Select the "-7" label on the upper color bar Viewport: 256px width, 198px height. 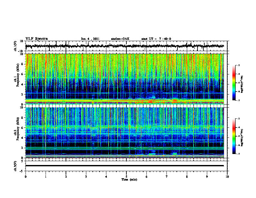click(238, 100)
